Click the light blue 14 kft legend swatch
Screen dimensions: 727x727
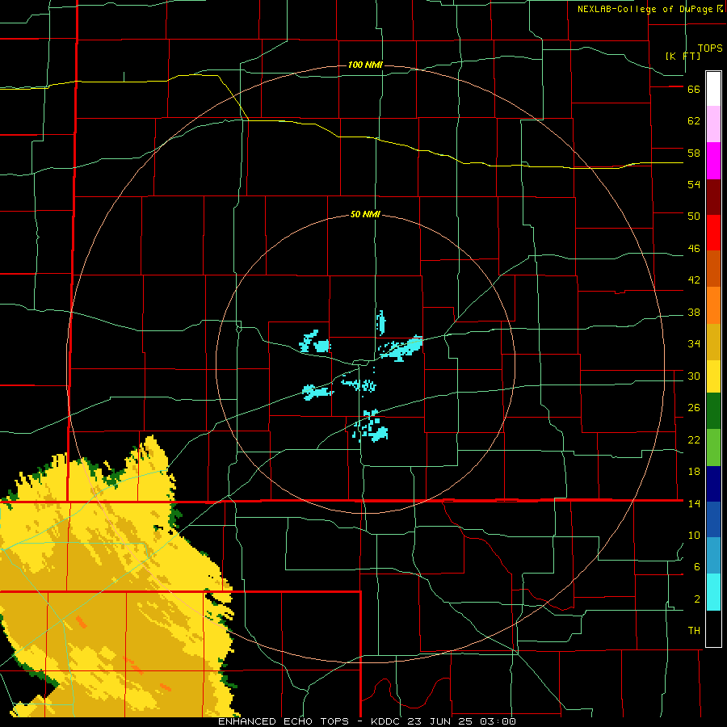tap(713, 556)
